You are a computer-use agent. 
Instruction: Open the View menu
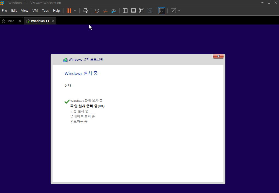(x=25, y=11)
